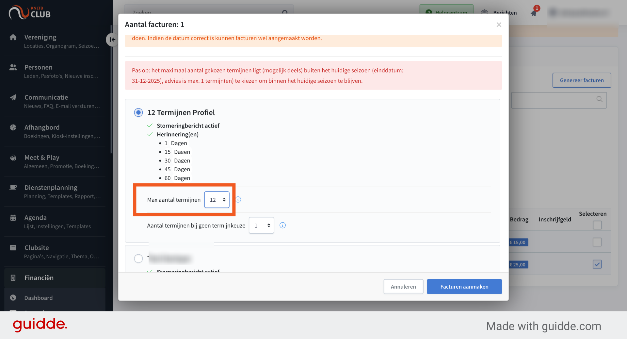This screenshot has width=627, height=339.
Task: Click the search magnifier in invoice filter
Action: tap(600, 99)
